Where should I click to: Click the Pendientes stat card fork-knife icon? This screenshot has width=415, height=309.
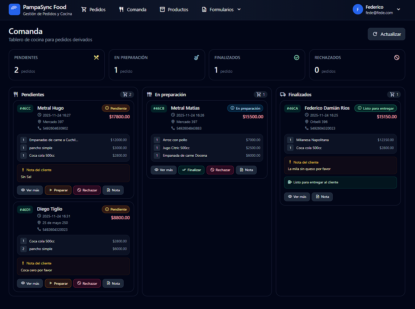[96, 58]
